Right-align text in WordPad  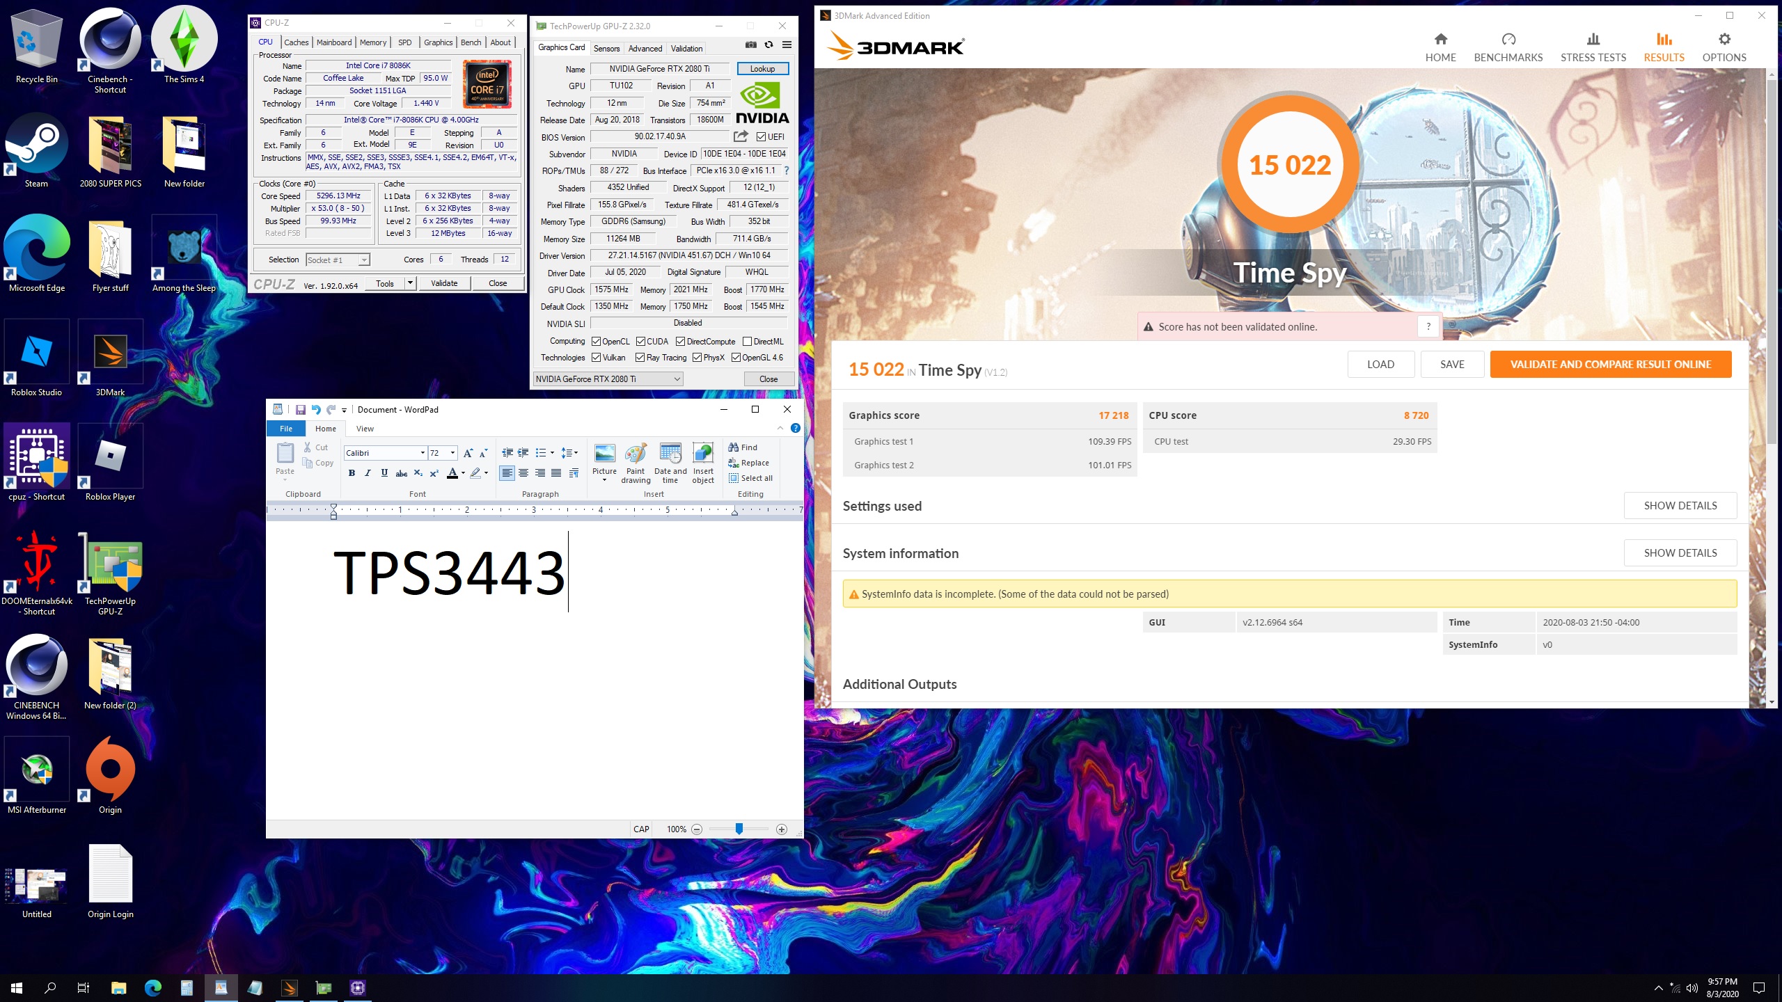[x=540, y=473]
